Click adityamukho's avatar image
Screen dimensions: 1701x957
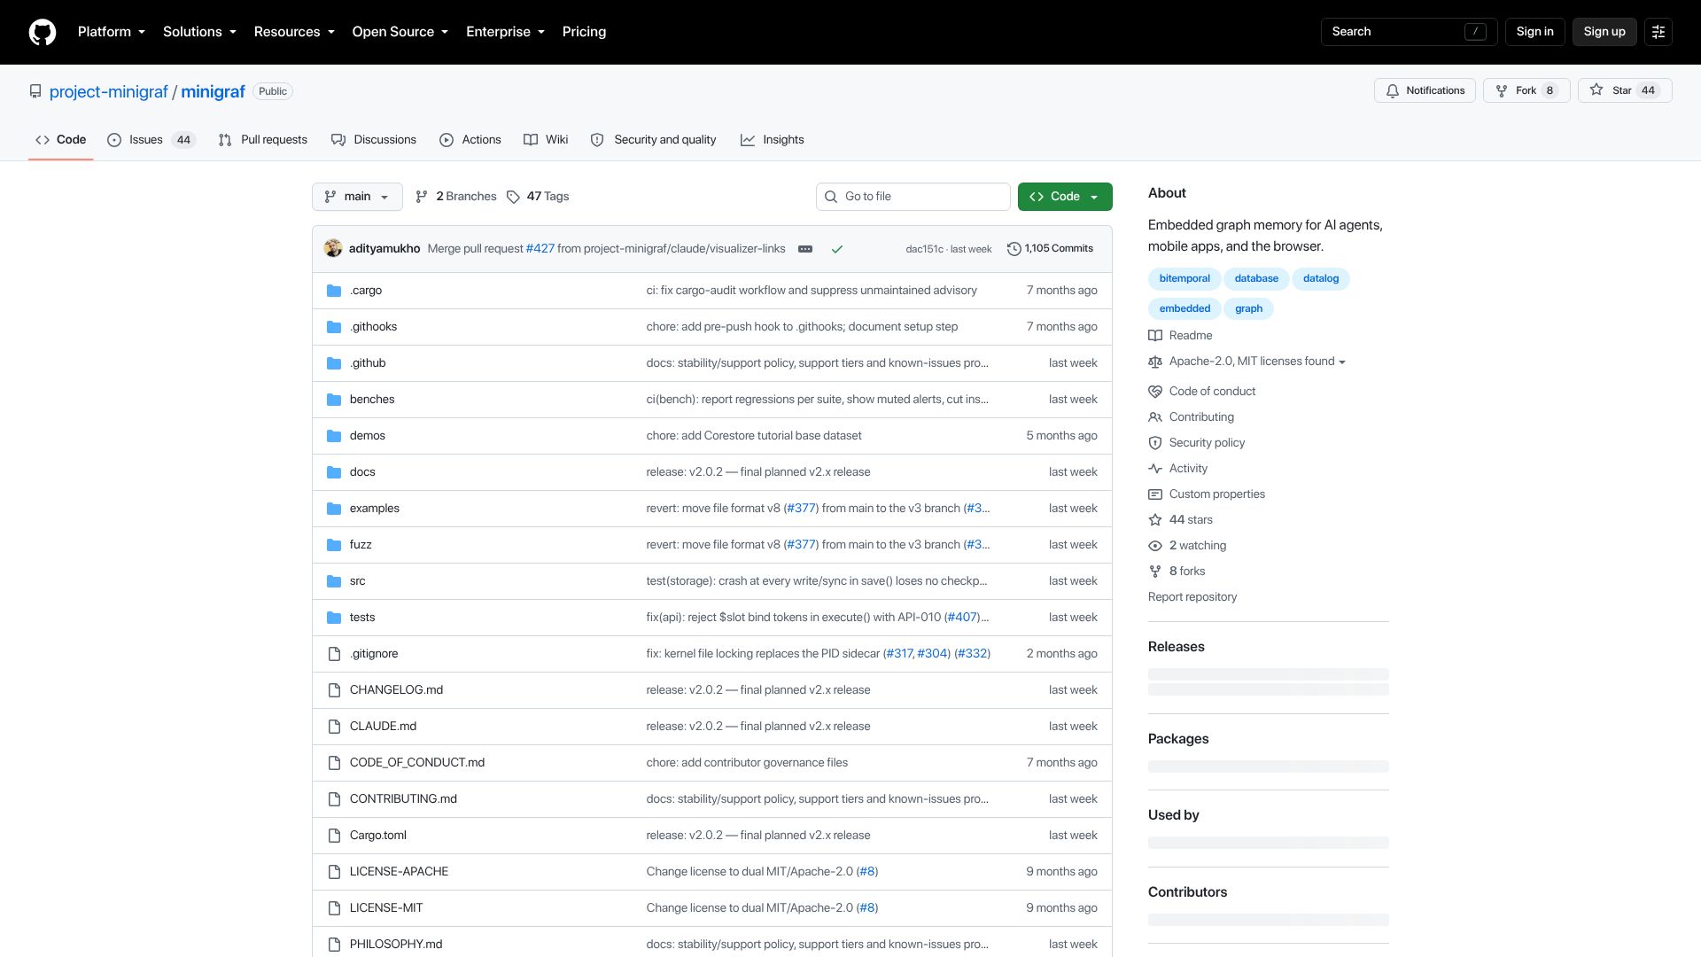(x=333, y=248)
